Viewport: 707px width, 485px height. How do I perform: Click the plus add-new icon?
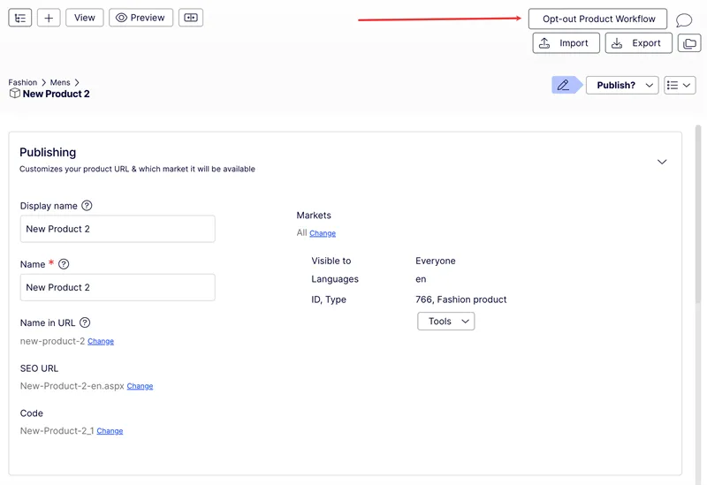tap(49, 18)
